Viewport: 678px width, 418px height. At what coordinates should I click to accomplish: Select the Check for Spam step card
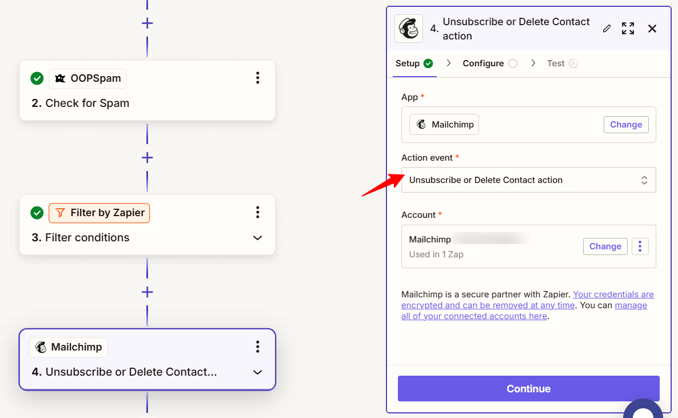pos(147,90)
